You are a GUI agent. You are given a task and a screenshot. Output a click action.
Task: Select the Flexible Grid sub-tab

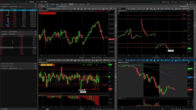pos(51,6)
